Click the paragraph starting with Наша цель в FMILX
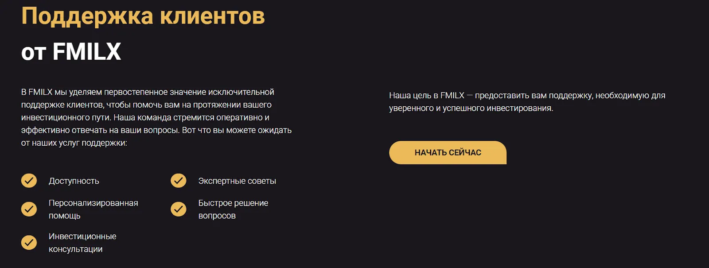 click(527, 101)
